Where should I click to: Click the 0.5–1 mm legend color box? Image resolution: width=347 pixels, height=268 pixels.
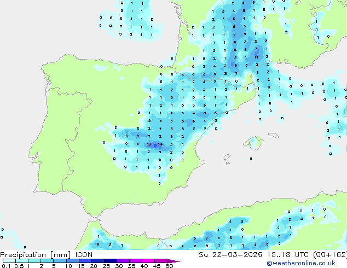pyautogui.click(x=22, y=261)
